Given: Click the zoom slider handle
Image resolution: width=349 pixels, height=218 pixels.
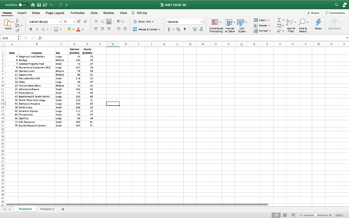Looking at the screenshot, I should 315,215.
